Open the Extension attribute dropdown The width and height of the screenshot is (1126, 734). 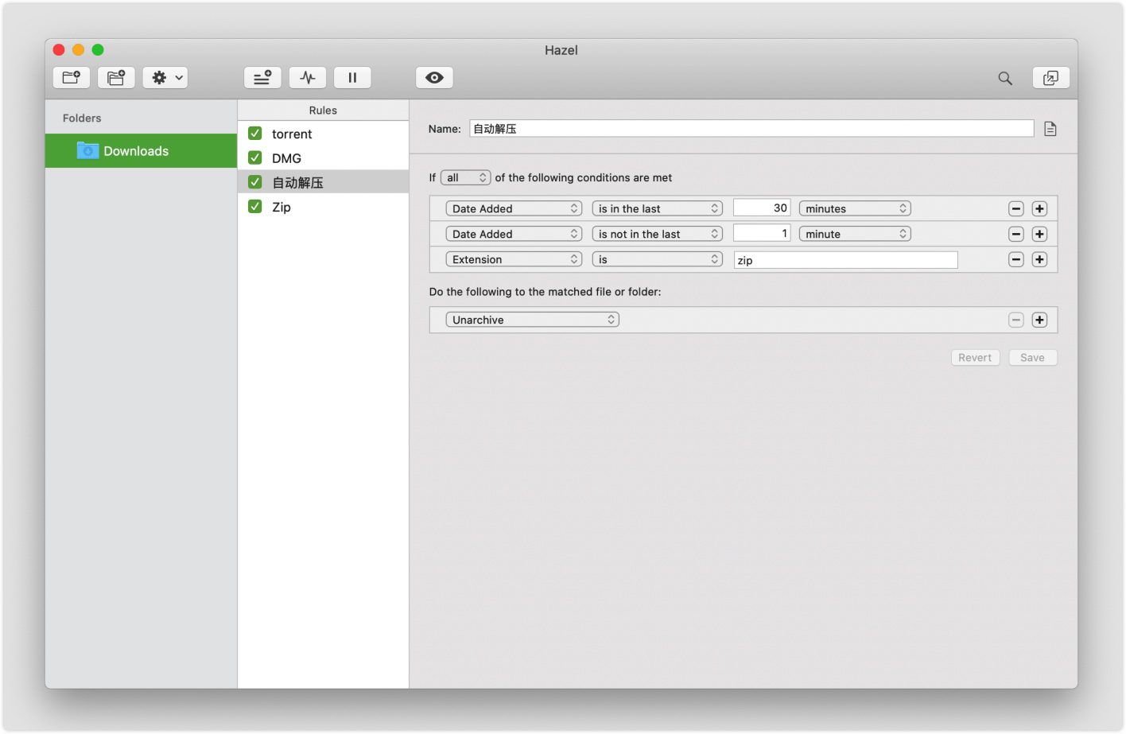[514, 259]
